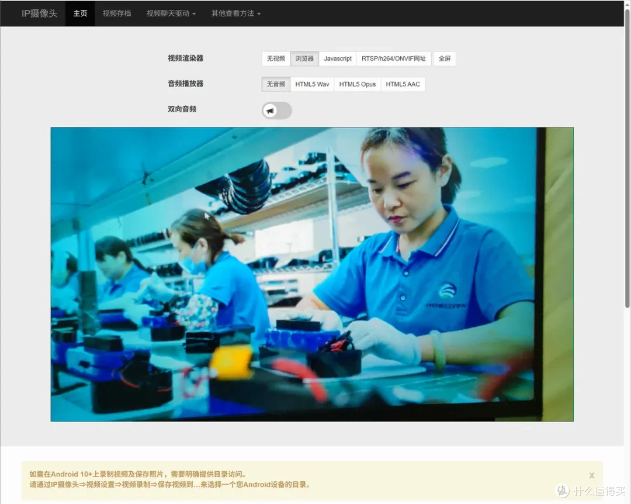This screenshot has height=504, width=631.
Task: Select Javascript video renderer
Action: click(x=338, y=58)
